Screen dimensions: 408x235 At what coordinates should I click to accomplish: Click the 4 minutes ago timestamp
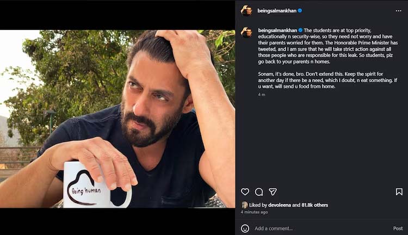[x=254, y=212]
